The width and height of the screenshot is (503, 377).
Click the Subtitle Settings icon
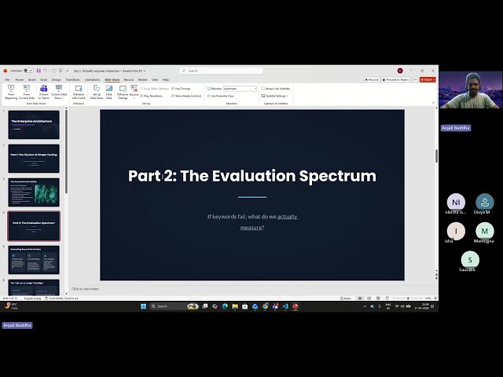(263, 96)
